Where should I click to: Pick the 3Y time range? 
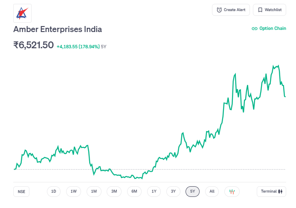coord(173,191)
